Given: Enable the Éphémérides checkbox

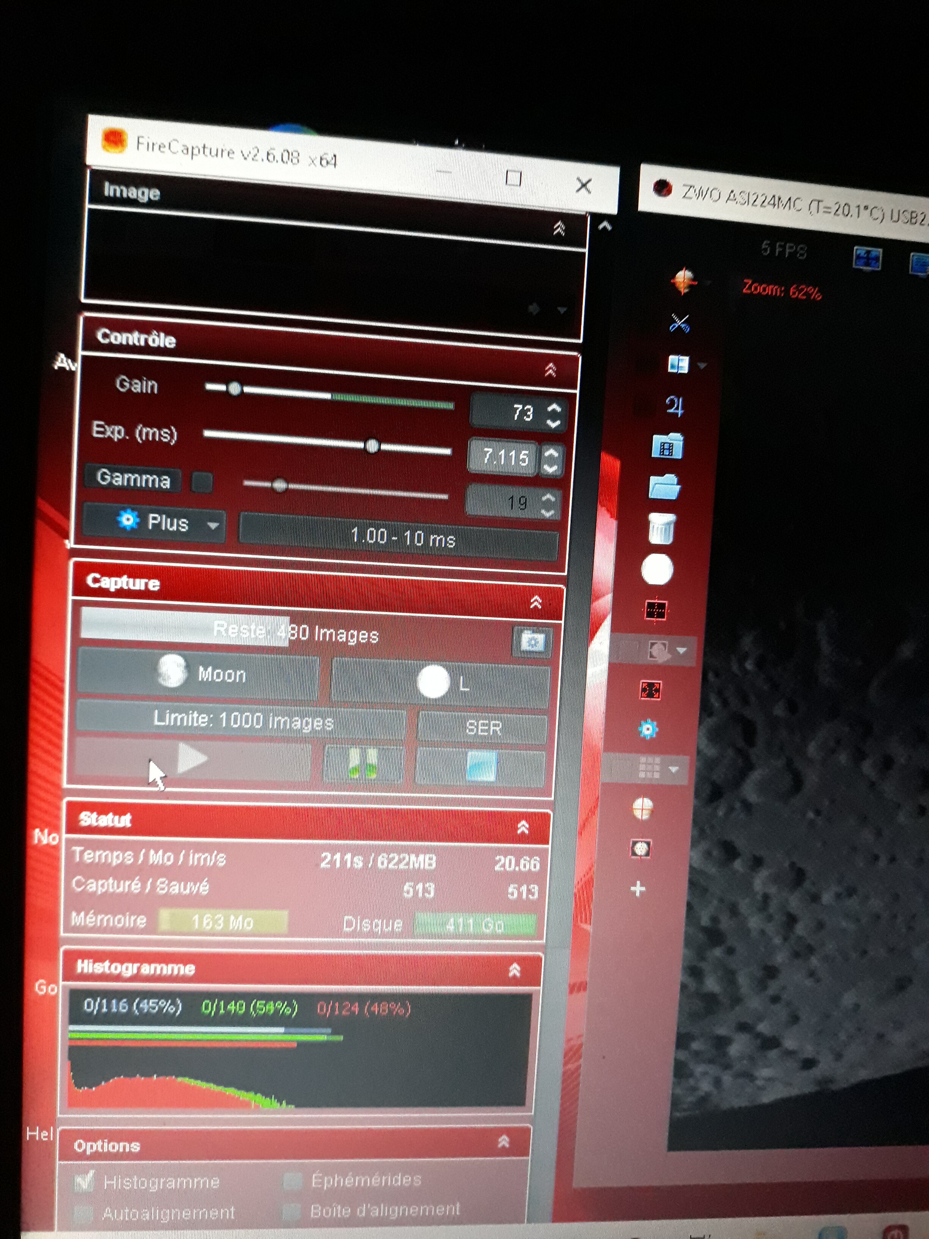Looking at the screenshot, I should tap(293, 1180).
